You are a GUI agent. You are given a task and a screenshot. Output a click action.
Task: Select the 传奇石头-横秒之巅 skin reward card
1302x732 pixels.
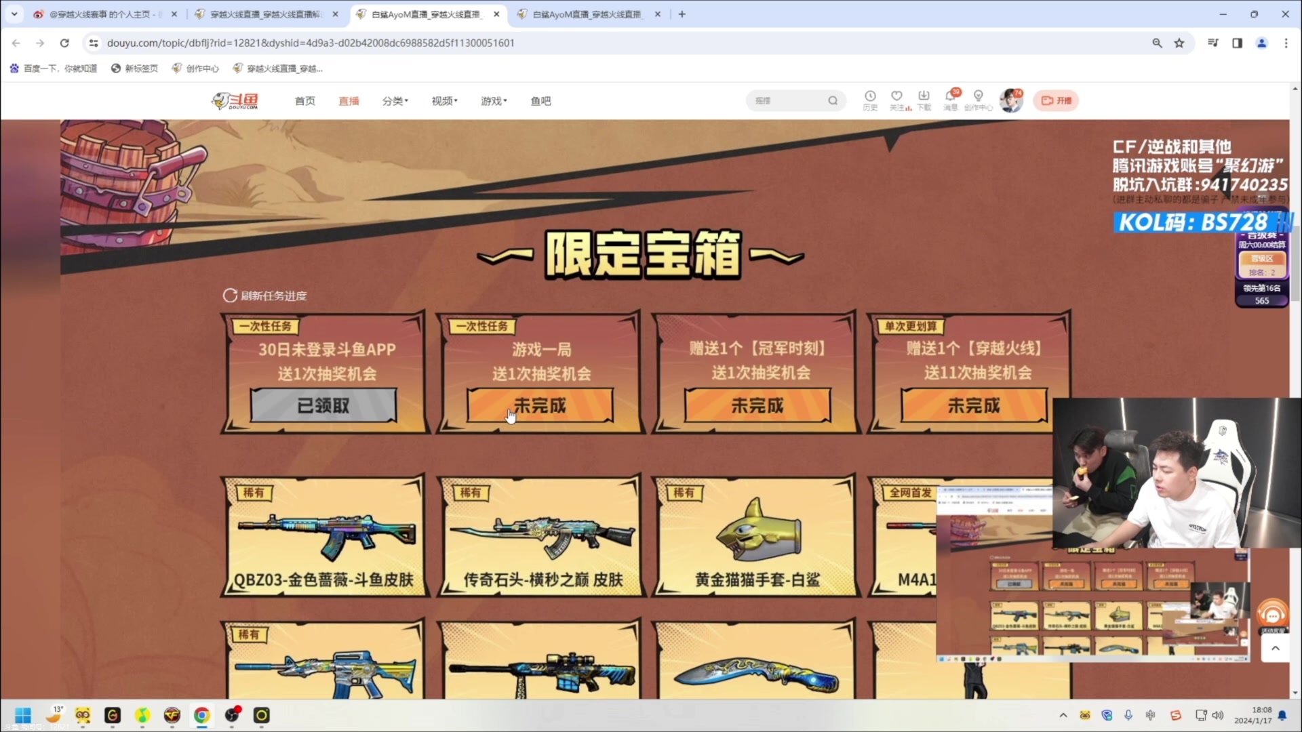pos(540,535)
